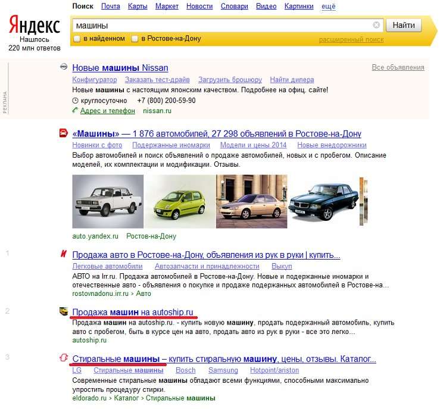Click the green Ростов-на-Дону region link
The height and width of the screenshot is (409, 440).
(151, 236)
